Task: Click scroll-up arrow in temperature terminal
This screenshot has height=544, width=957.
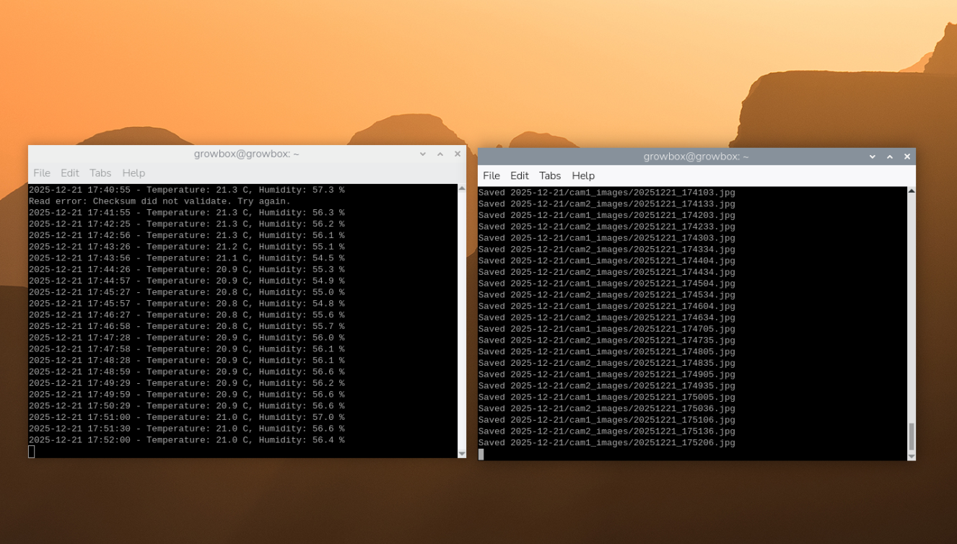Action: click(462, 188)
